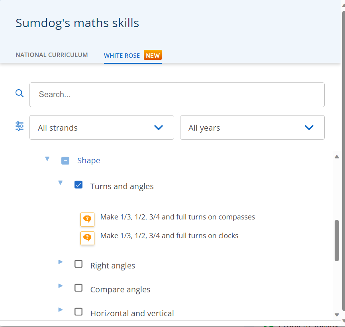Click the NEW badge beside White Rose
The height and width of the screenshot is (327, 345).
click(153, 55)
